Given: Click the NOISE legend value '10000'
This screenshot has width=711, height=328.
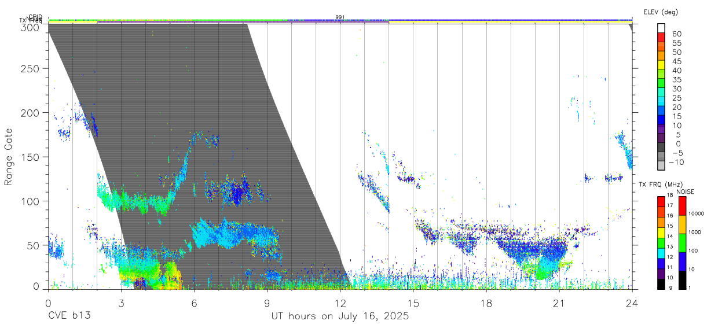Looking at the screenshot, I should point(697,214).
